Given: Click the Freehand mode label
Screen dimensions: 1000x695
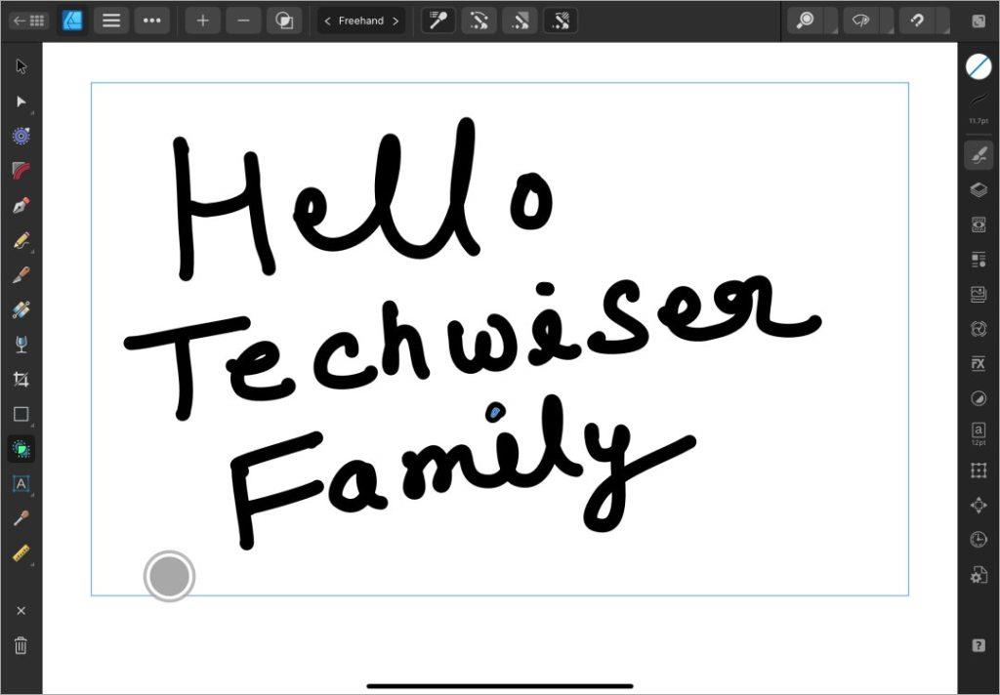Looking at the screenshot, I should (x=361, y=21).
